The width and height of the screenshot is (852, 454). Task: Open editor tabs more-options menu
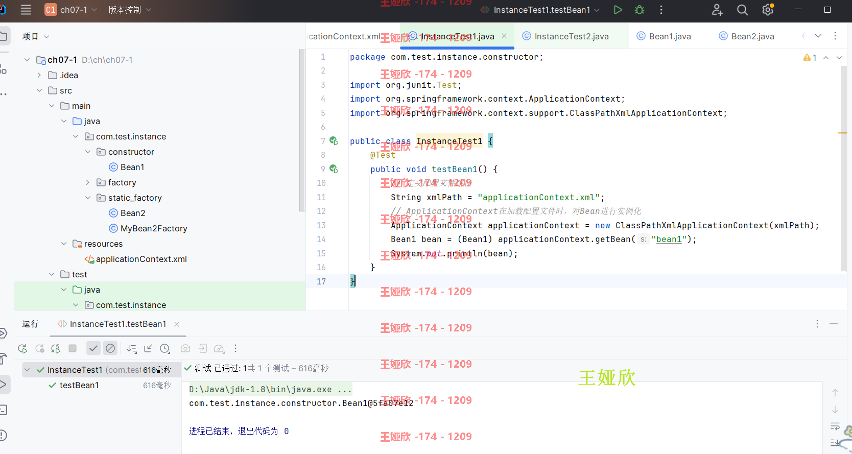tap(835, 36)
